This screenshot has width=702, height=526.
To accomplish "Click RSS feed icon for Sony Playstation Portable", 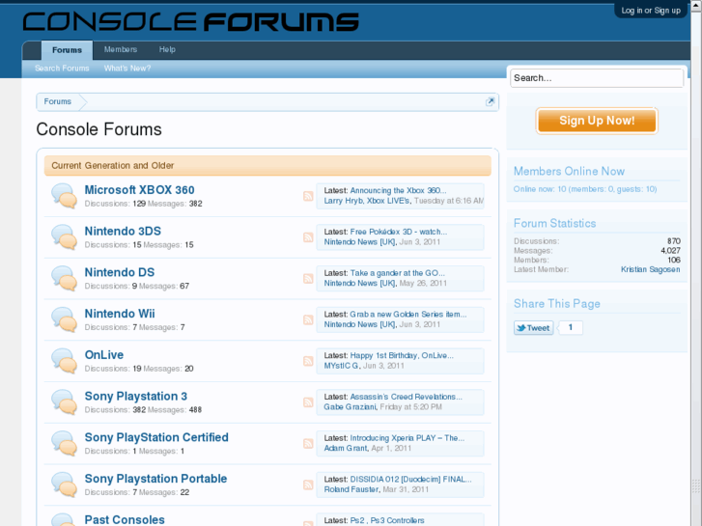I will pyautogui.click(x=308, y=484).
